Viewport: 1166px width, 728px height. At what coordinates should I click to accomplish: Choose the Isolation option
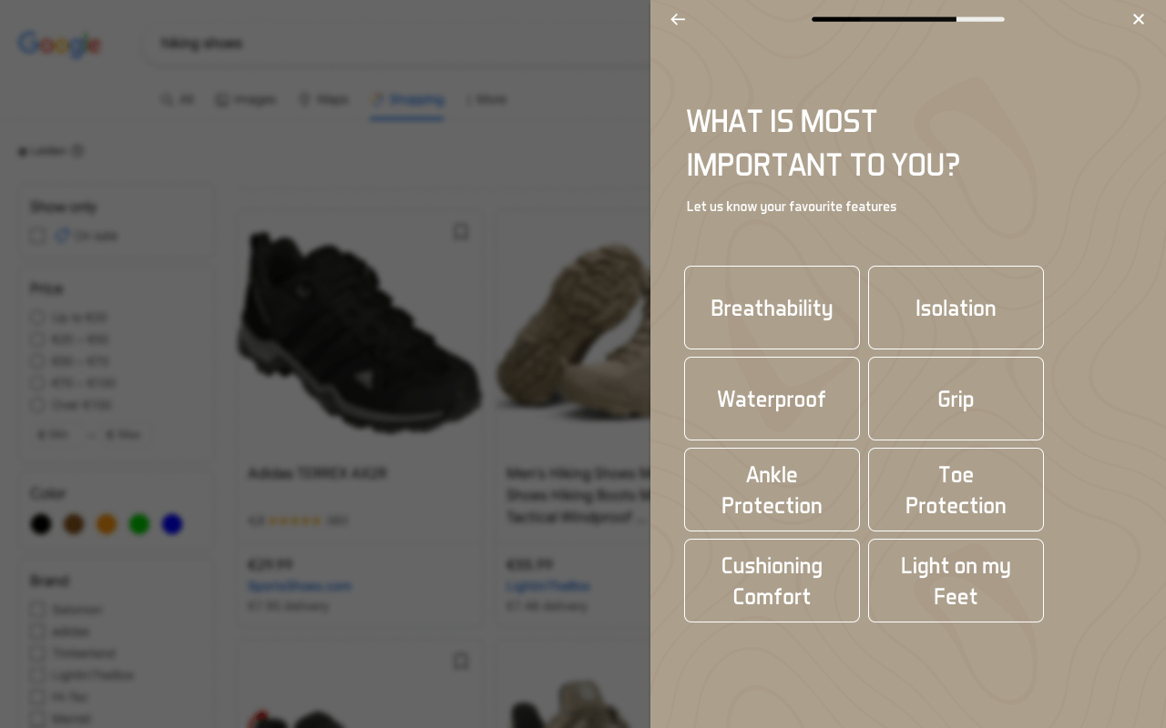coord(956,308)
